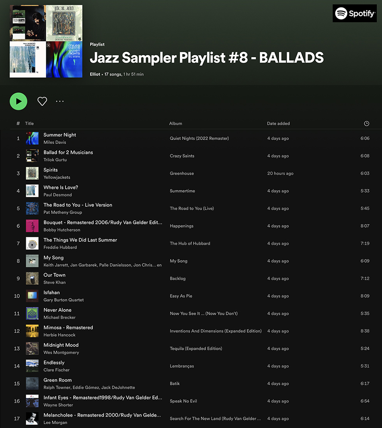The height and width of the screenshot is (428, 382).
Task: Open the Gary Burton Quartet artist link
Action: point(64,300)
